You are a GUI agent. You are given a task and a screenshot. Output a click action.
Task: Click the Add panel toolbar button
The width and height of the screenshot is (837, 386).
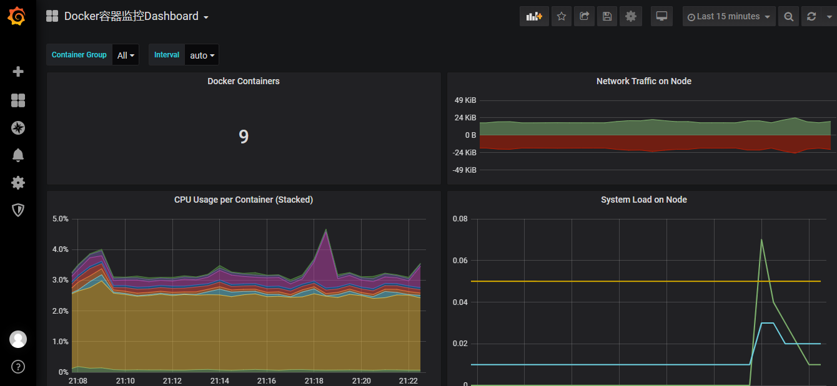[534, 17]
